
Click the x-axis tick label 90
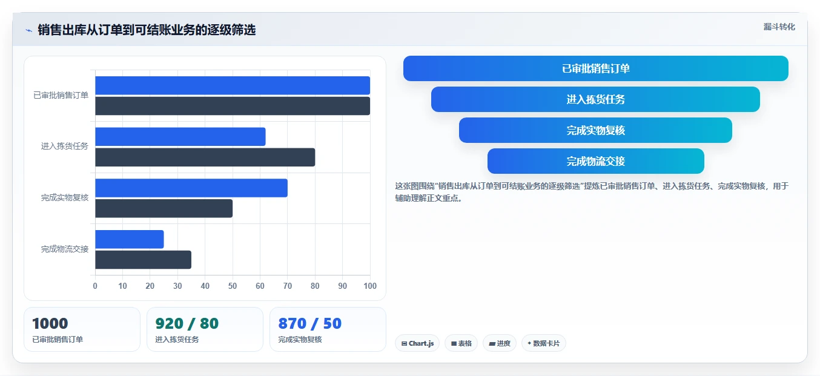(x=342, y=286)
